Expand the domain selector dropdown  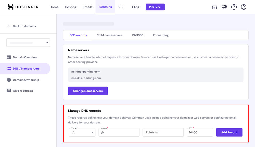coord(28,43)
